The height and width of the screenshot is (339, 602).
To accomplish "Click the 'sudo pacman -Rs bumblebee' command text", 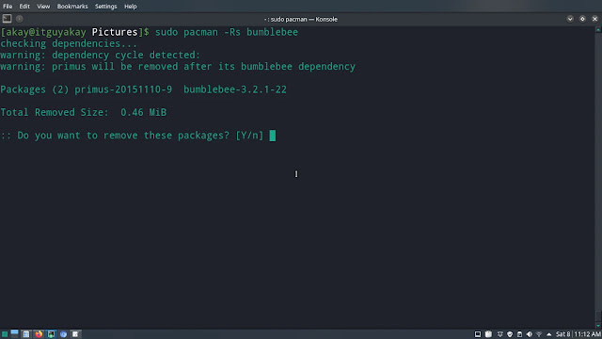I will tap(227, 32).
